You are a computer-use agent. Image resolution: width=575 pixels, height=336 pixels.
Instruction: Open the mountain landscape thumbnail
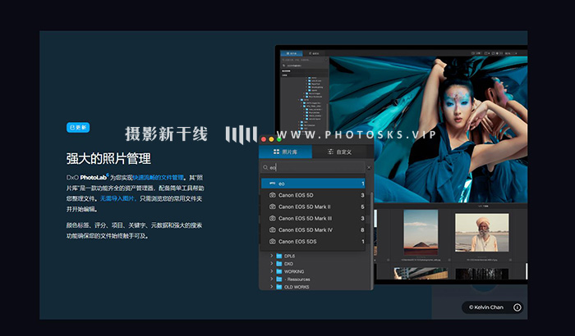(x=421, y=232)
